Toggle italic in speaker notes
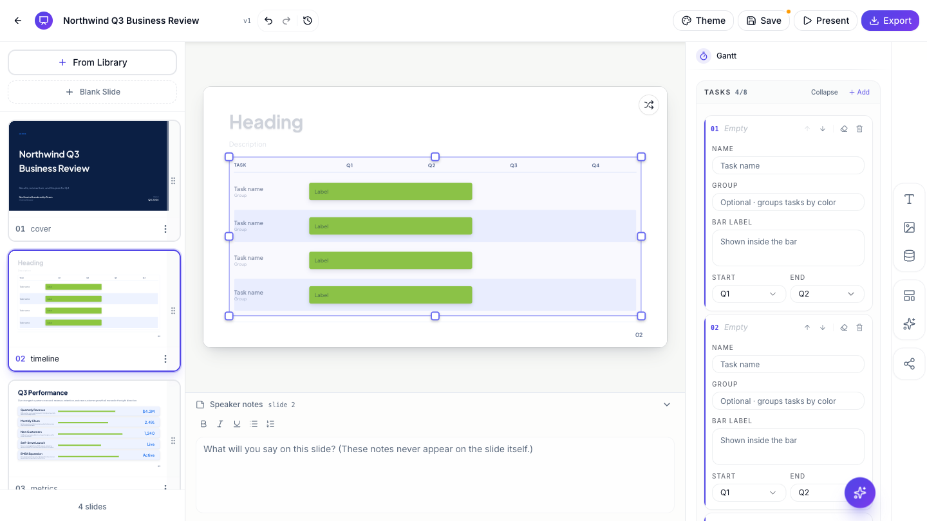This screenshot has height=521, width=927. pyautogui.click(x=220, y=424)
